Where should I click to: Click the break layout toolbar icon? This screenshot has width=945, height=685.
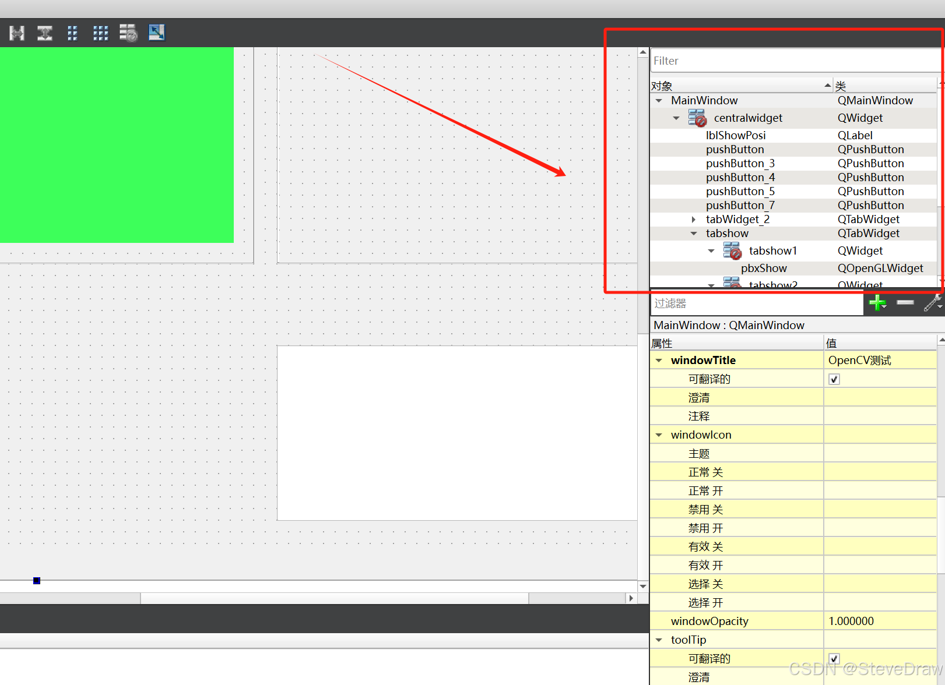point(128,33)
